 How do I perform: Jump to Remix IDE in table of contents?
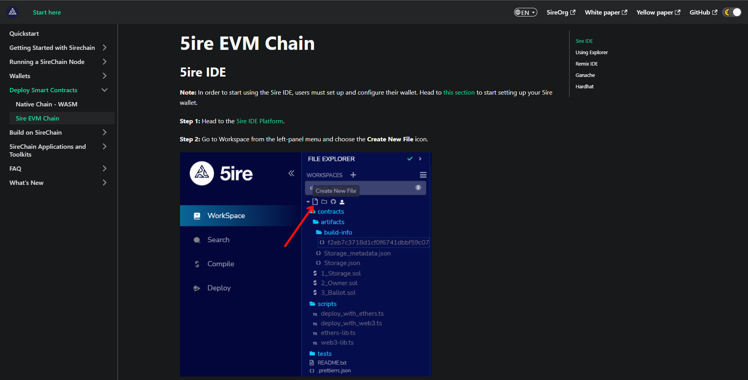point(586,64)
